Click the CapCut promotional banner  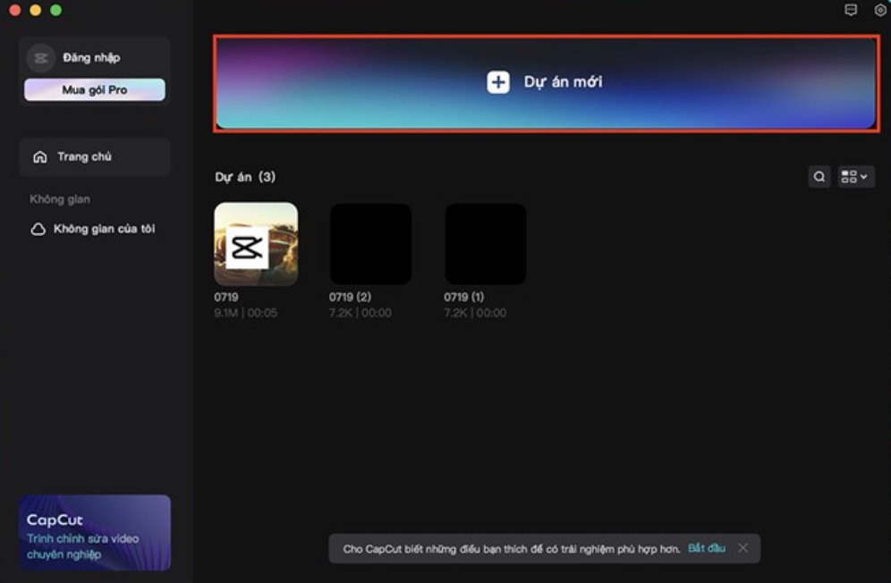point(95,532)
